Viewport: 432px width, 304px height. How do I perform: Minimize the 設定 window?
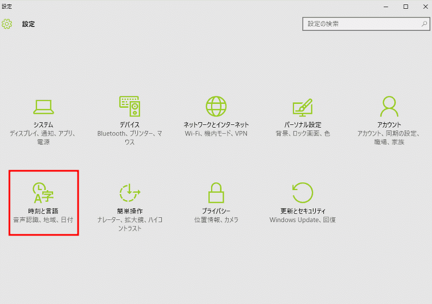click(x=385, y=7)
